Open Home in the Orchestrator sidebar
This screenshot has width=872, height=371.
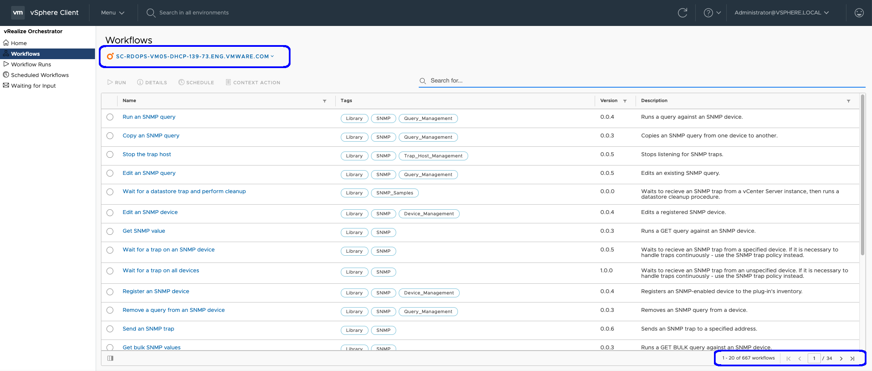(x=19, y=43)
